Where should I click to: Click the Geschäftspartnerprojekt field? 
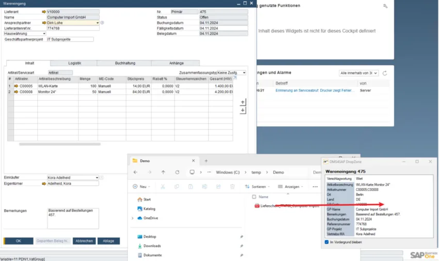point(70,39)
